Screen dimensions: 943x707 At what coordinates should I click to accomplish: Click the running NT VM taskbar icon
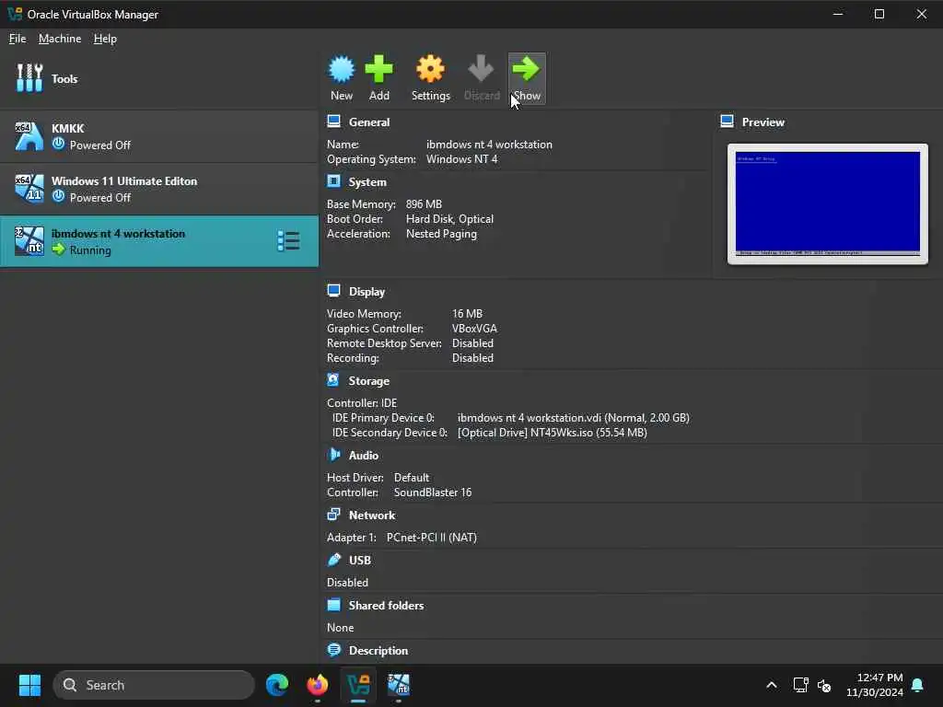(x=399, y=685)
